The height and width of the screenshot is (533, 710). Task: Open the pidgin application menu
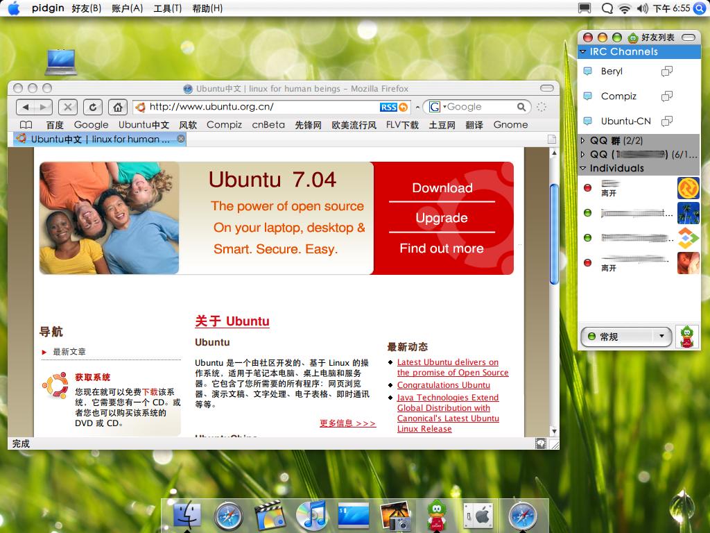(48, 8)
